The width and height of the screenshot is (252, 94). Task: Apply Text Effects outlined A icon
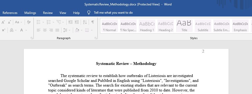pyautogui.click(x=12, y=30)
